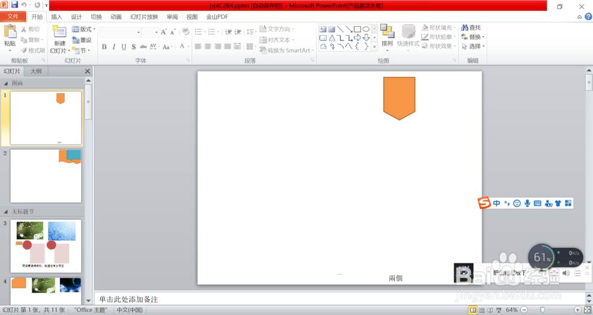This screenshot has width=593, height=315.
Task: Toggle text Shadow (S) formatting
Action: (133, 46)
